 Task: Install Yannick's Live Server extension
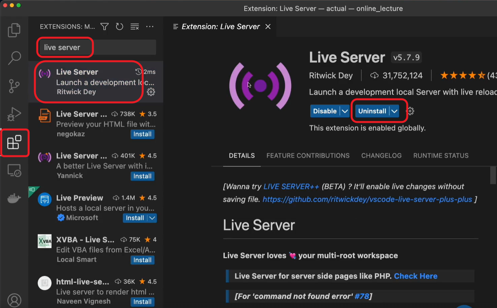coord(142,176)
